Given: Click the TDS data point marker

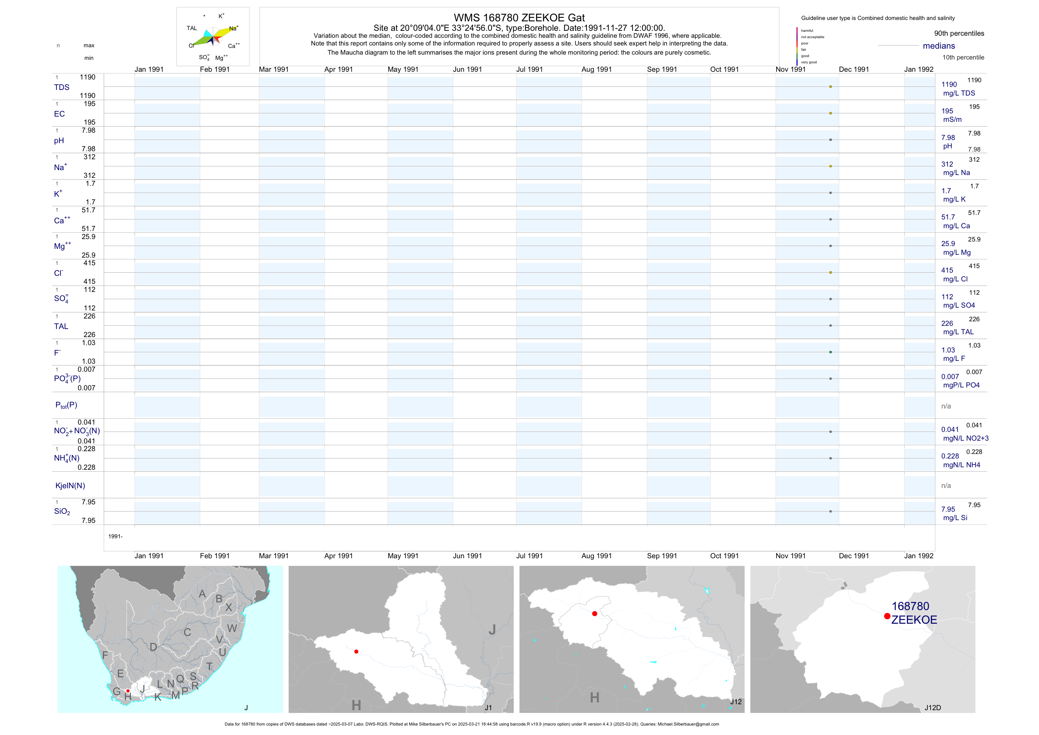Looking at the screenshot, I should tap(830, 86).
